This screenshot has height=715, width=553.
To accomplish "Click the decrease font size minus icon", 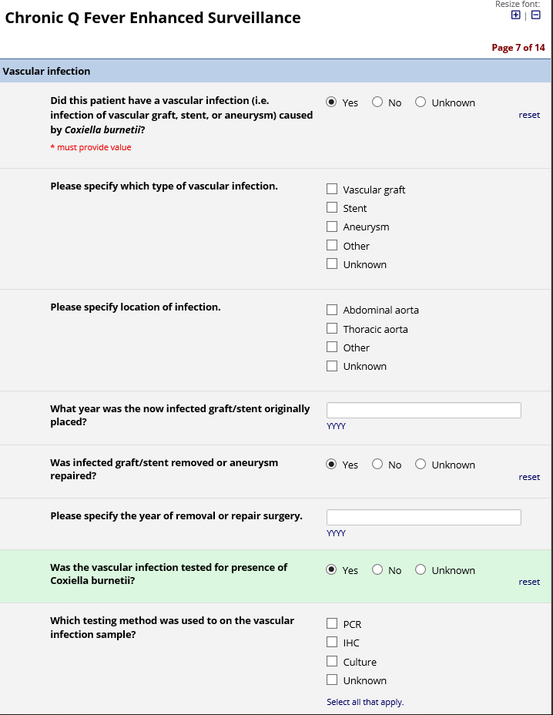I will tap(535, 15).
